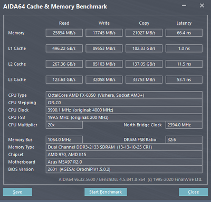Image resolution: width=211 pixels, height=202 pixels.
Task: Click the BIOS Version label
Action: click(x=21, y=169)
